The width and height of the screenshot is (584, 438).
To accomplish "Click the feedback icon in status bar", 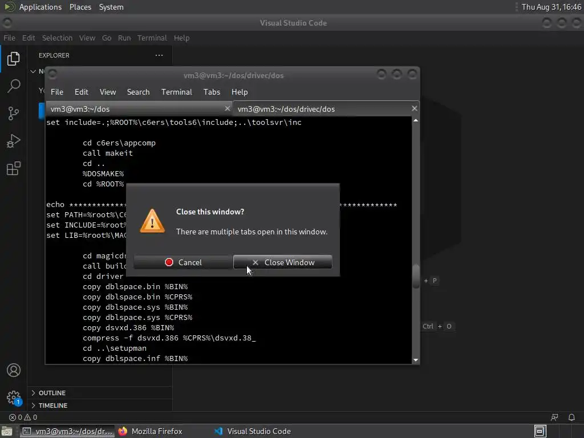I will click(554, 417).
